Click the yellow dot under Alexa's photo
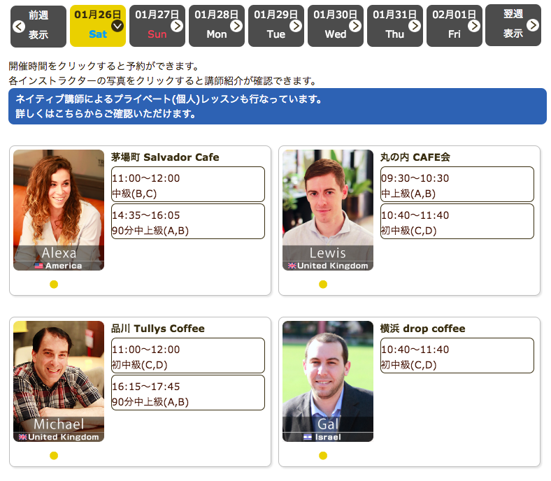Viewport: 551px width, 481px height. pos(54,285)
